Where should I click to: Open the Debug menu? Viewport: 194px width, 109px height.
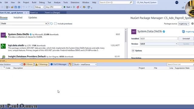click(x=42, y=2)
